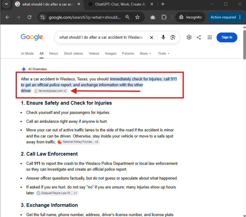Expand the More dropdown
Image resolution: width=246 pixels, height=217 pixels.
point(145,53)
